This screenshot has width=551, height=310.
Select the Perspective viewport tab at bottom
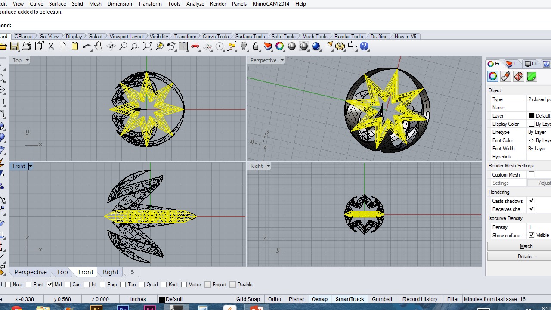(31, 272)
